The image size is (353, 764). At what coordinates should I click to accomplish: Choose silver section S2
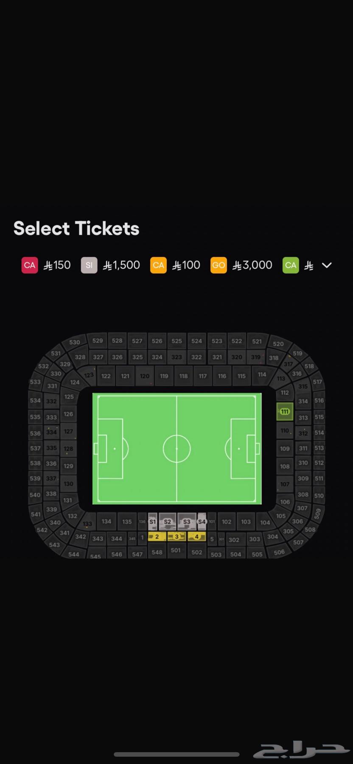168,522
